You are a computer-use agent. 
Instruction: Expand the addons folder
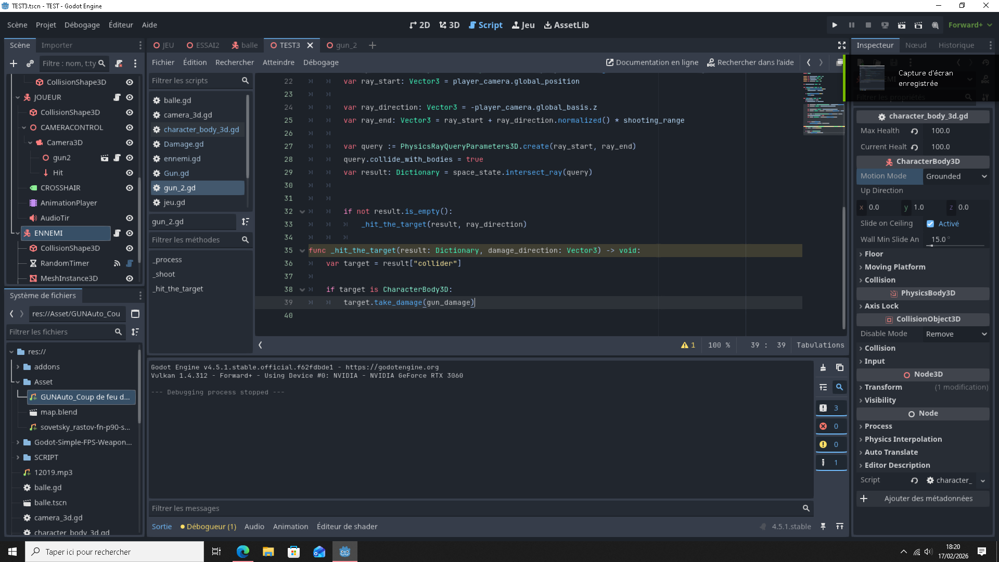coord(18,367)
